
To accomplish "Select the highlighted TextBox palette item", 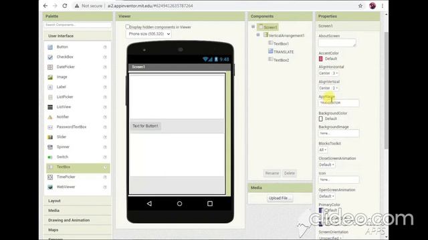I will [78, 167].
